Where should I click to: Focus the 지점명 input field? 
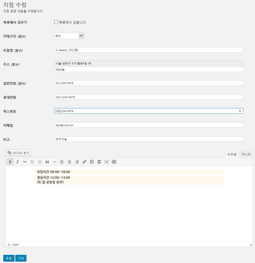pos(149,50)
